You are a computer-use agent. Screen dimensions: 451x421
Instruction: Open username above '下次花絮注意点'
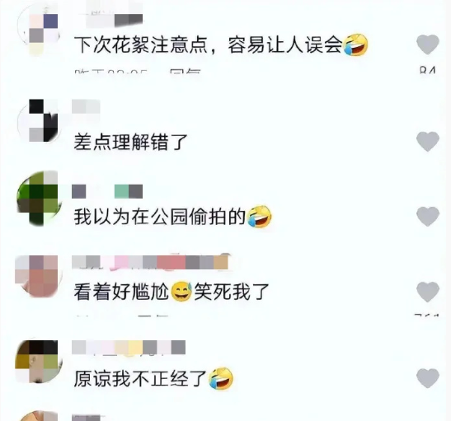point(114,20)
